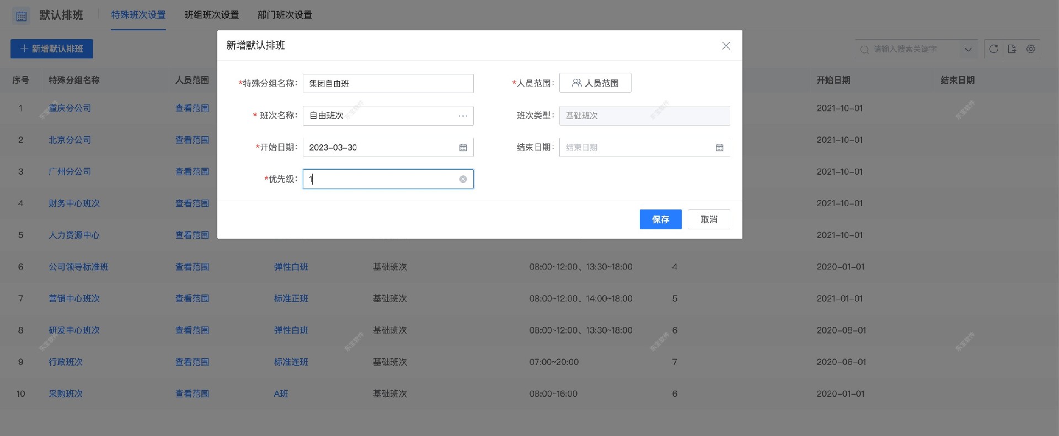The height and width of the screenshot is (436, 1059).
Task: Click the refresh icon in the toolbar
Action: click(x=993, y=49)
